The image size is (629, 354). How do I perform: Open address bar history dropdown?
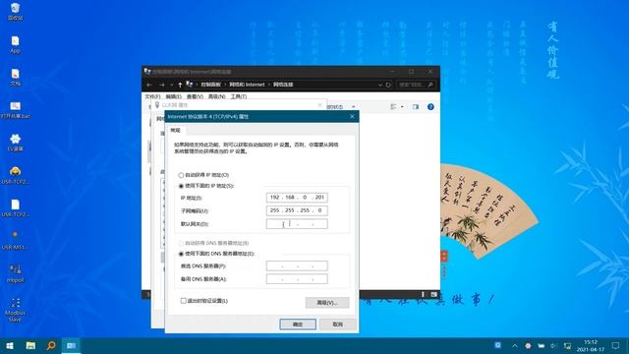pos(380,85)
